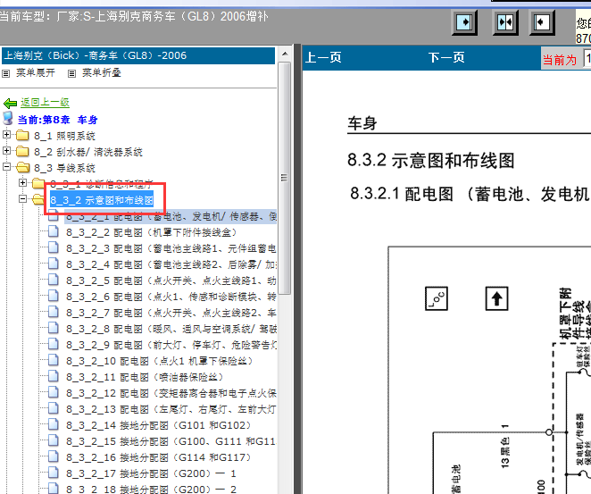Click the page number field after 当前为
591x494 pixels.
[587, 58]
